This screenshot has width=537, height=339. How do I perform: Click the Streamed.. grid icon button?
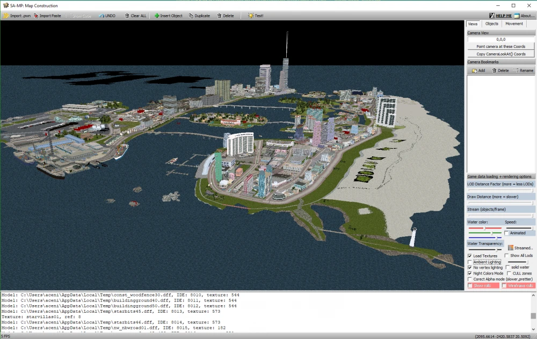[x=520, y=248]
